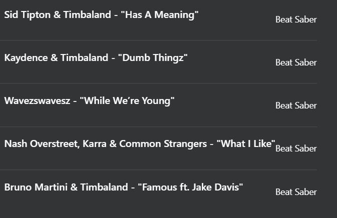Open the Wavezswavesz artist name
The image size is (337, 218).
pyautogui.click(x=37, y=100)
